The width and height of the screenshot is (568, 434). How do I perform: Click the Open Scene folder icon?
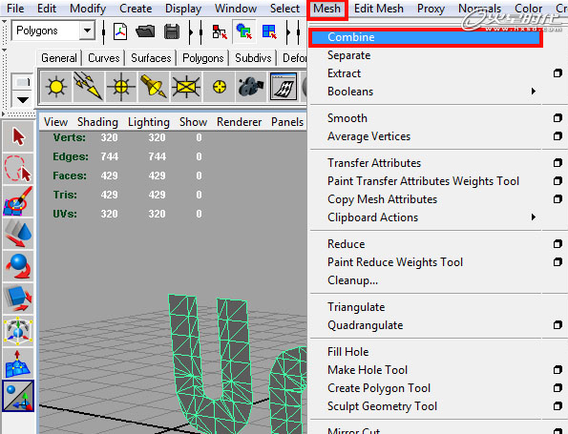(x=145, y=31)
